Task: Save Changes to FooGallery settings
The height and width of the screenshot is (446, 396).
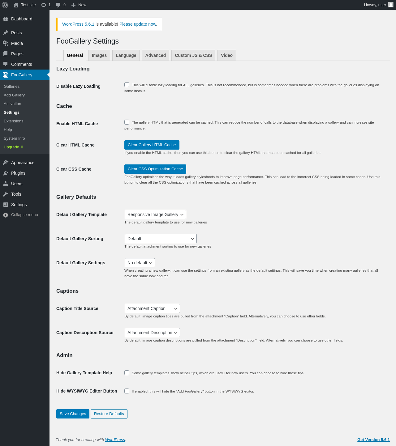Action: (x=73, y=414)
